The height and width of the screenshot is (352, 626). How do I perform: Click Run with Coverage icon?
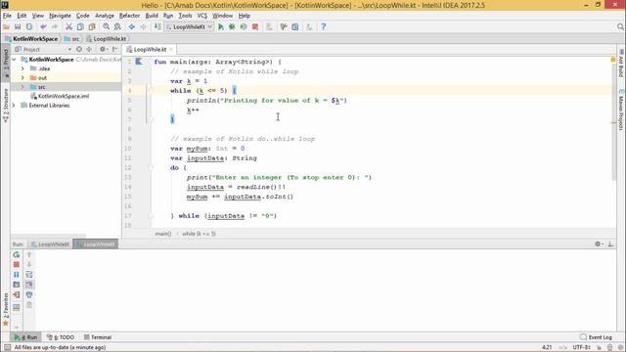(x=244, y=26)
